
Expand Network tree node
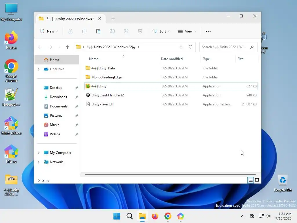(39, 162)
